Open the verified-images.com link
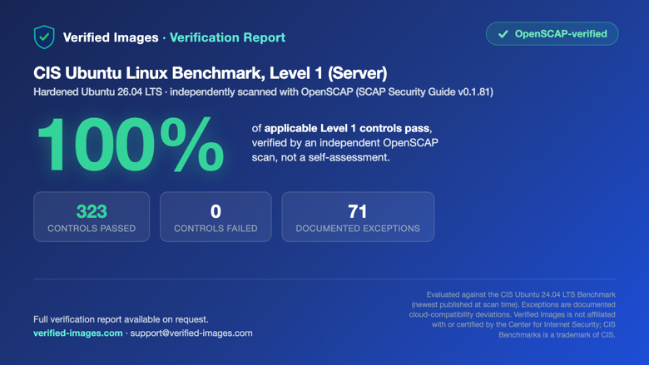 78,333
